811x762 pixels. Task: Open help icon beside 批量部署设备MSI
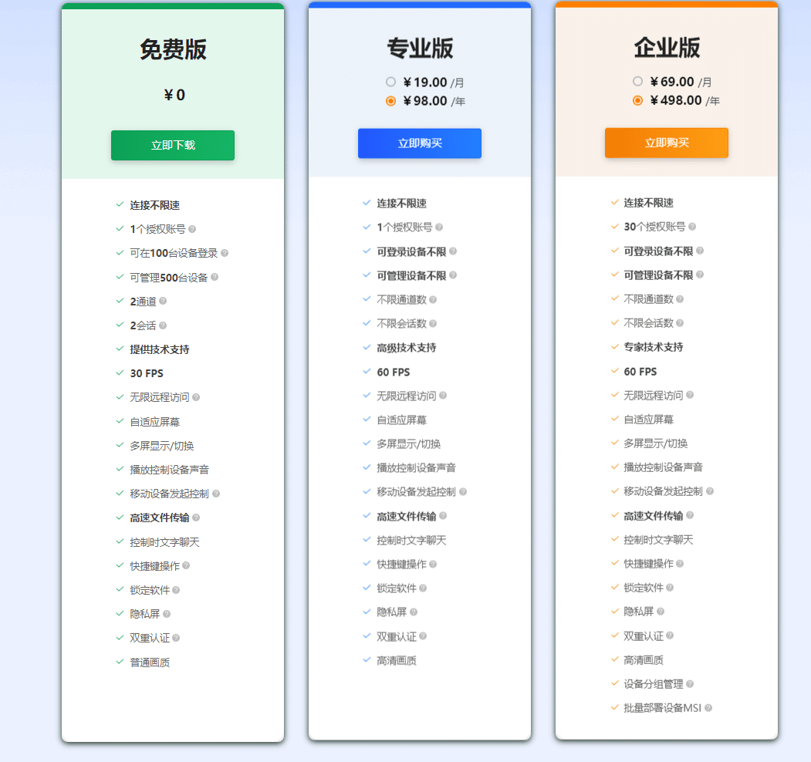[x=708, y=708]
